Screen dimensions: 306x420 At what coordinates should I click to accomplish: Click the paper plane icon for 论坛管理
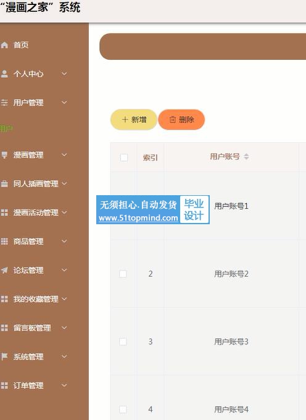[x=4, y=271]
